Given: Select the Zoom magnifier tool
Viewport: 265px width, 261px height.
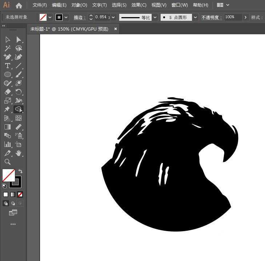Looking at the screenshot, I should coord(7,162).
